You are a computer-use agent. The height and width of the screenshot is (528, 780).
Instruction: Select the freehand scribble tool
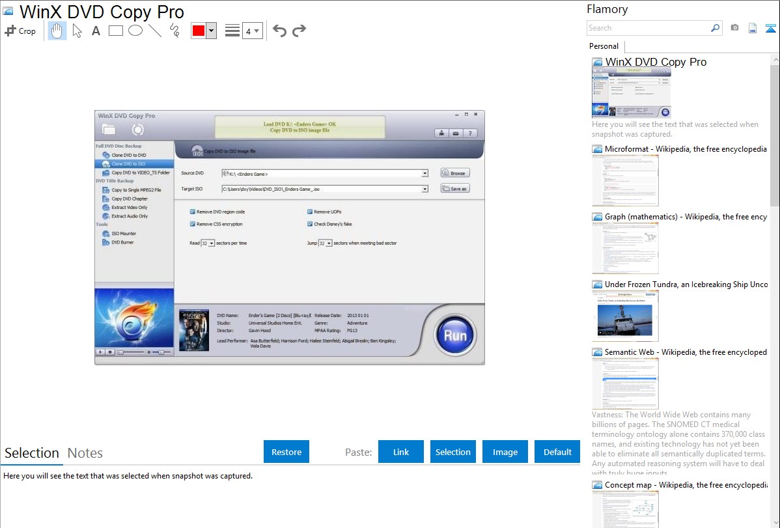point(174,31)
